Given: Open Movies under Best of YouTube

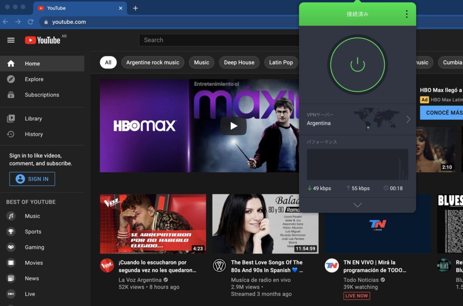Looking at the screenshot, I should tap(42, 263).
